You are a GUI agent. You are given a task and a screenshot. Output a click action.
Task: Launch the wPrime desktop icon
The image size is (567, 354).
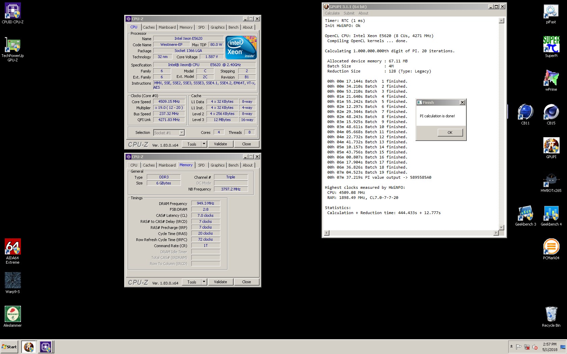click(551, 81)
